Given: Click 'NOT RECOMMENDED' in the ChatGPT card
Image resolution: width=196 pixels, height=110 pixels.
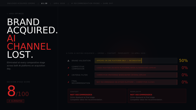Looking at the screenshot, I should (x=81, y=95).
